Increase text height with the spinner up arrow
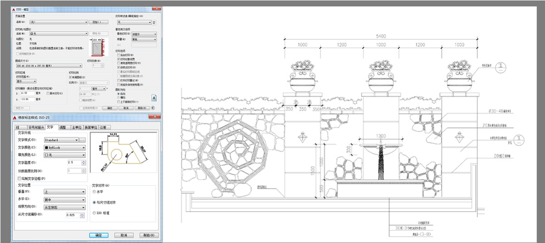 point(84,161)
